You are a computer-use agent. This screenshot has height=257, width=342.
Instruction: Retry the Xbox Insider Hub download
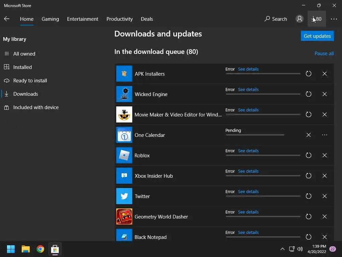[308, 176]
